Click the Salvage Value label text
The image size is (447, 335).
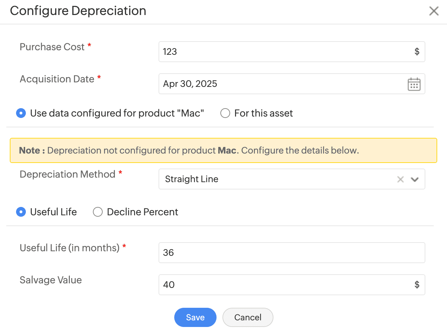tap(51, 280)
